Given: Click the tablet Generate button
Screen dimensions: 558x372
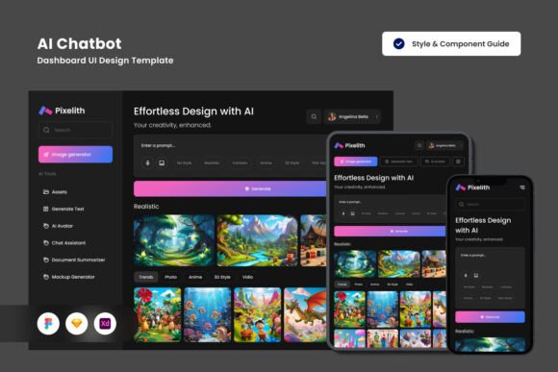Looking at the screenshot, I should [x=390, y=231].
